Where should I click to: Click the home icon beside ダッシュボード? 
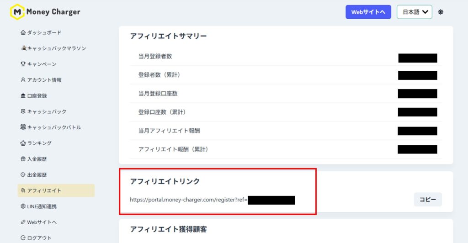pos(23,32)
